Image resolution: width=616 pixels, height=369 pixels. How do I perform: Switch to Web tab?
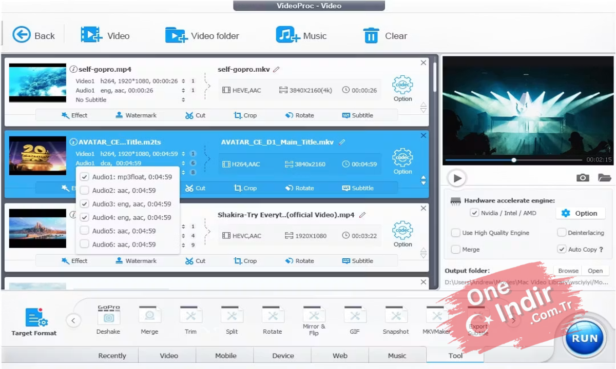point(340,355)
